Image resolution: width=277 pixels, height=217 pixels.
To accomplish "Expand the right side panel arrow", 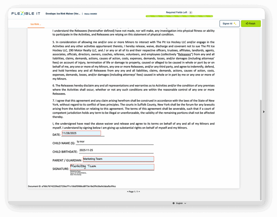I will tap(263, 112).
